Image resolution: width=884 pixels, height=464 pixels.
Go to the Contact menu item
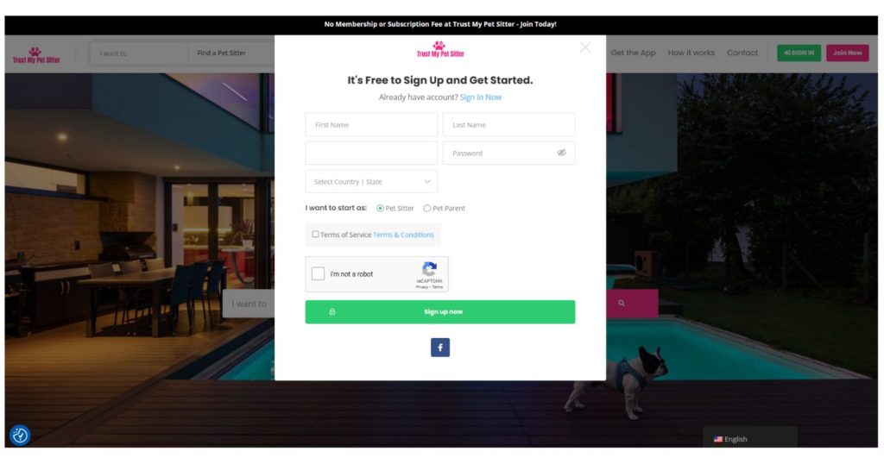point(742,53)
